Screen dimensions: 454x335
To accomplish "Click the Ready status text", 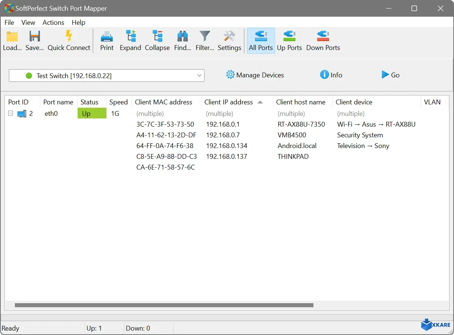I will pyautogui.click(x=10, y=328).
